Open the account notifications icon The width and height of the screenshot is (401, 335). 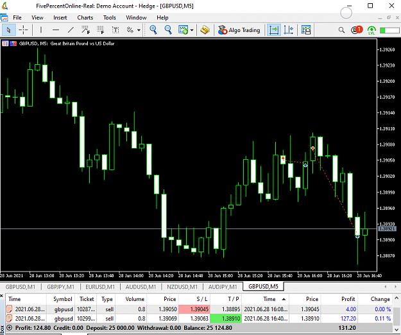(x=357, y=30)
